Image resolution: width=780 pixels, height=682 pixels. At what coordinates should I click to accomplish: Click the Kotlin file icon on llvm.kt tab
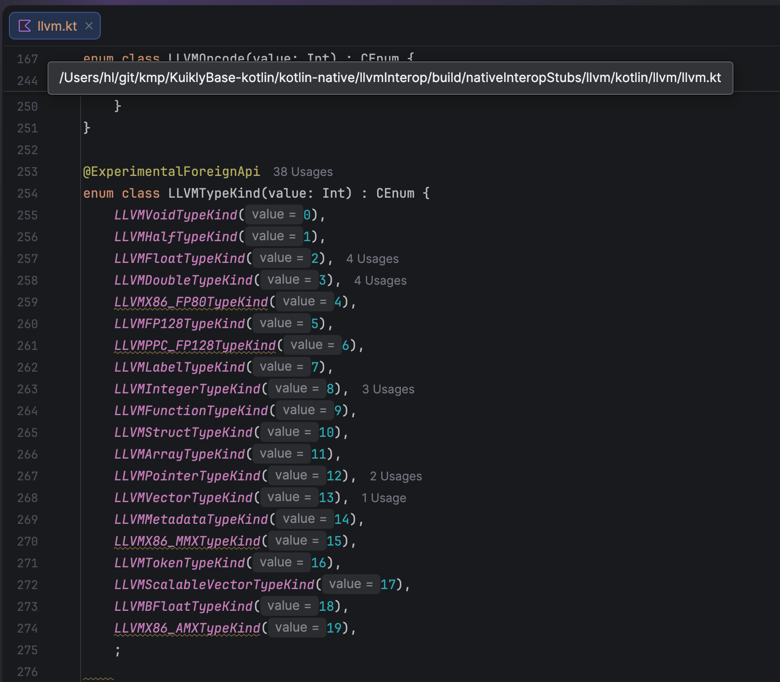click(25, 26)
